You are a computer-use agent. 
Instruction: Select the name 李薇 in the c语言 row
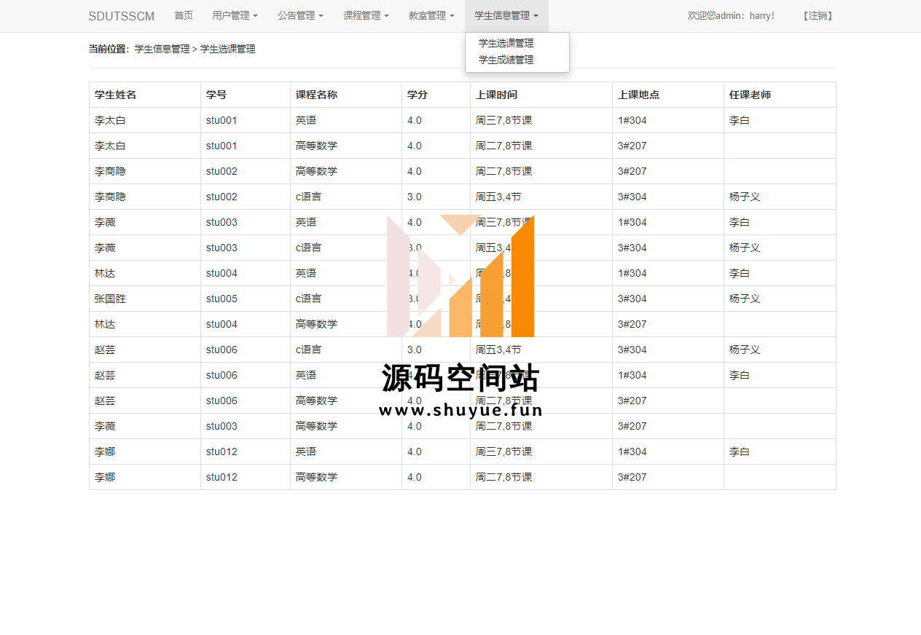point(105,248)
